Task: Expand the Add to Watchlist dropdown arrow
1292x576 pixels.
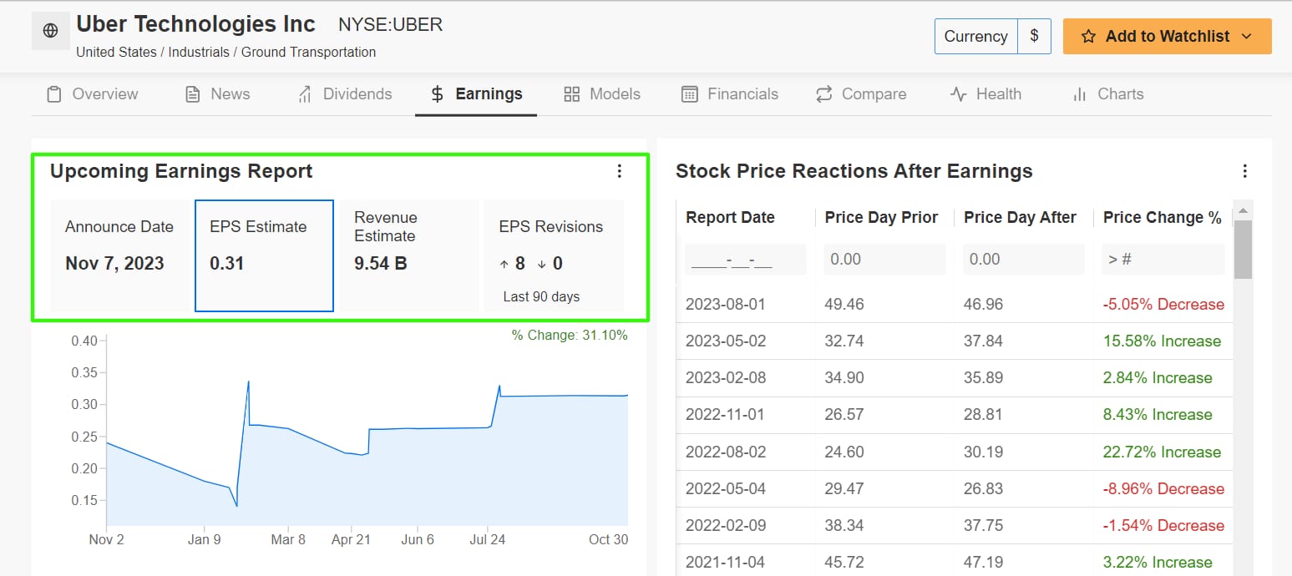Action: (x=1247, y=37)
